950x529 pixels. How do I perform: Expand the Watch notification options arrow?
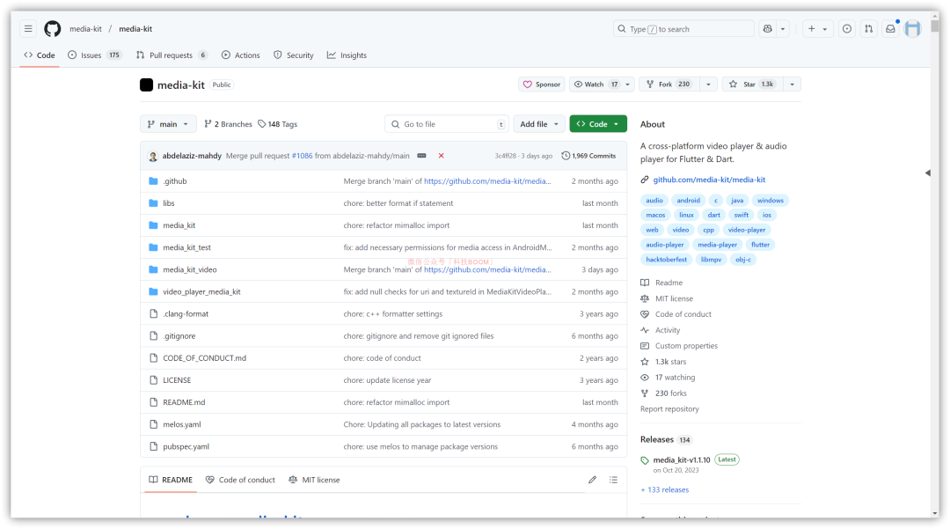point(628,84)
